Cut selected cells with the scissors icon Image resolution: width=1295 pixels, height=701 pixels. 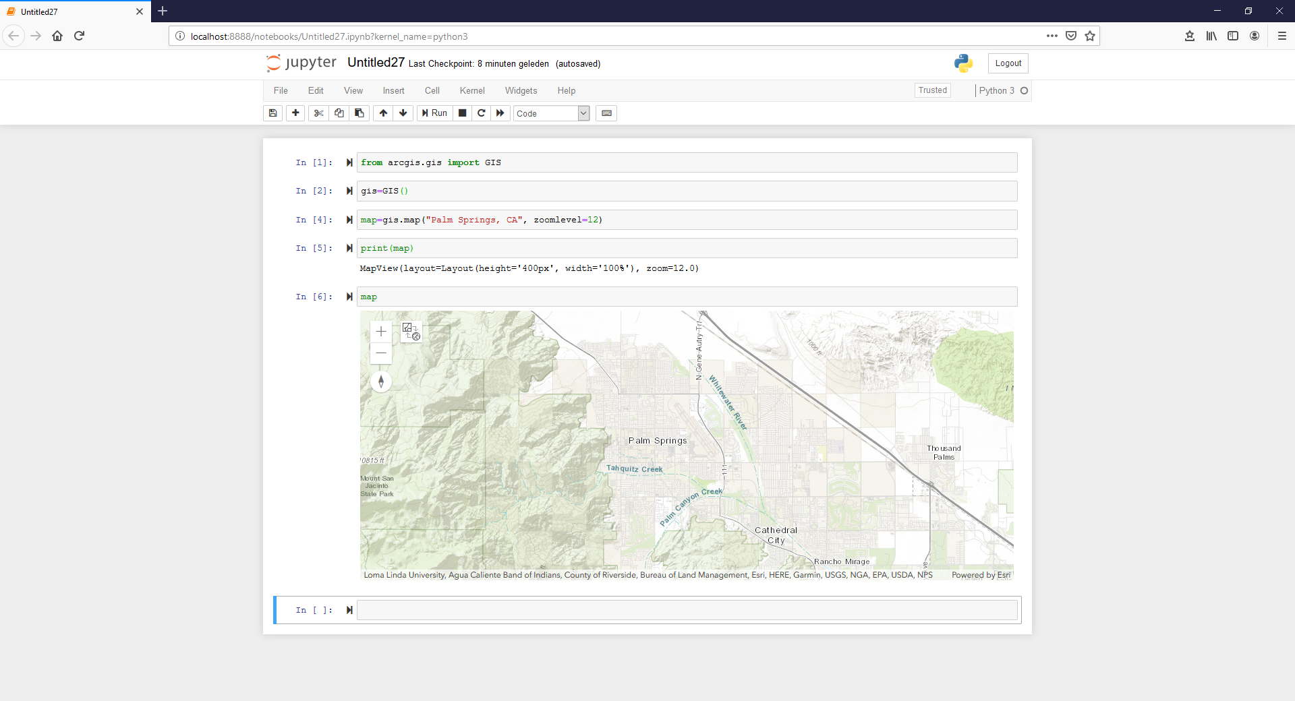(x=318, y=113)
